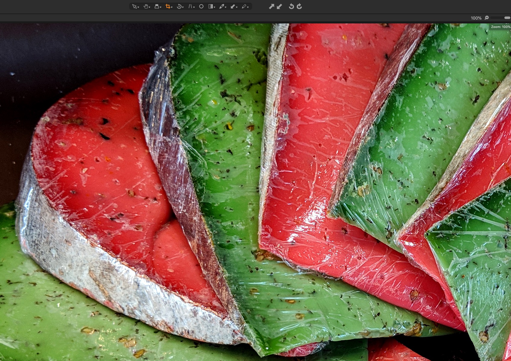Redo the last undone edit
The width and height of the screenshot is (511, 361).
click(299, 6)
